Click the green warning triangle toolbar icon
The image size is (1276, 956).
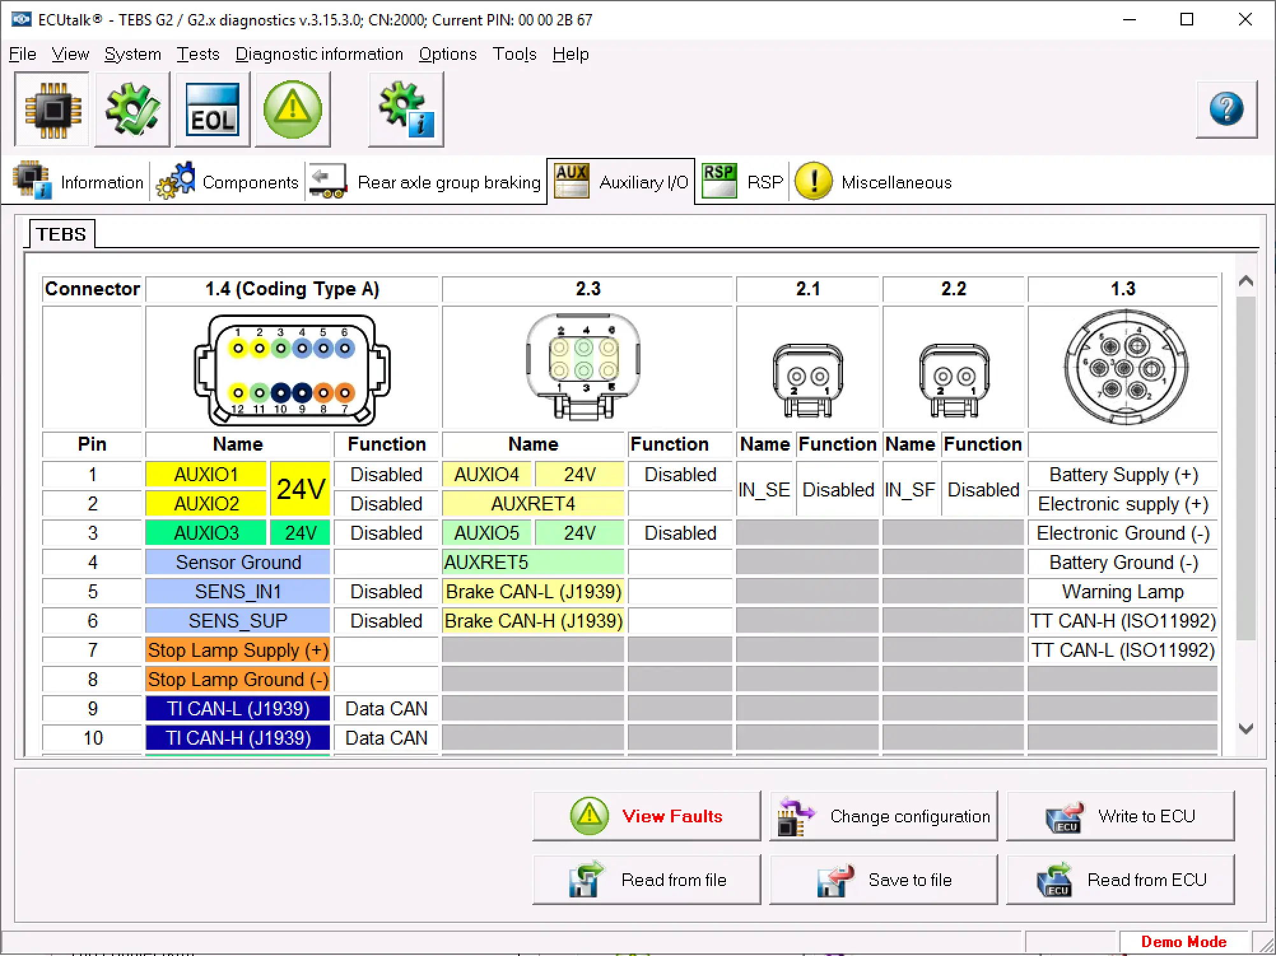[x=293, y=109]
